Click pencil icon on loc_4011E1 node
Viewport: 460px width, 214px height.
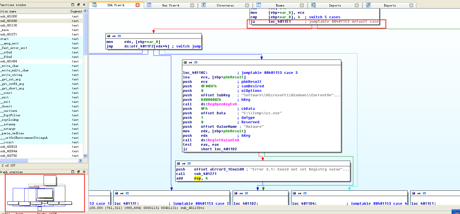419,193
